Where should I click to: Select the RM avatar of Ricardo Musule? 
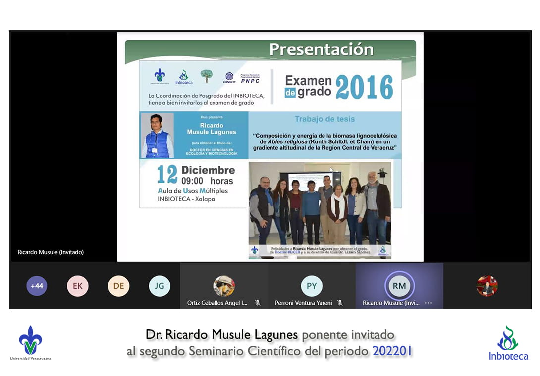(x=399, y=286)
